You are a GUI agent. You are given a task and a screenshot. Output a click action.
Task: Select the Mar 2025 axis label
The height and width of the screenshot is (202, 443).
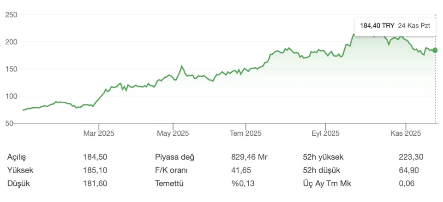[99, 133]
